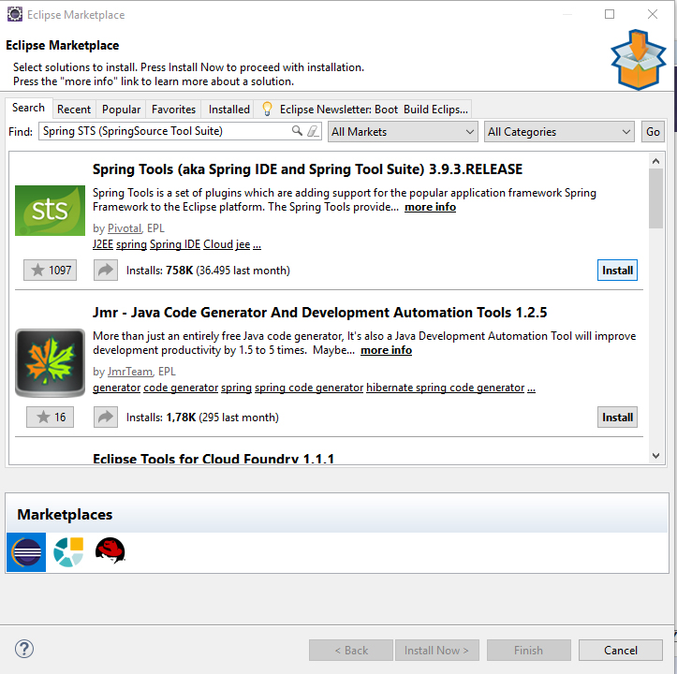Install Spring Tools 3.9.3.RELEASE
This screenshot has width=677, height=674.
coord(617,271)
